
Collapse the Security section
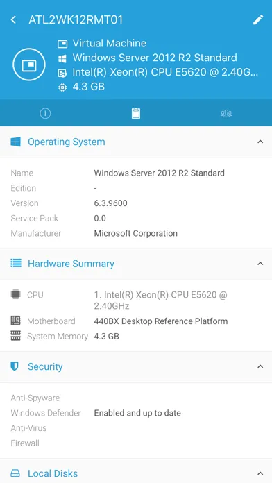pyautogui.click(x=260, y=366)
